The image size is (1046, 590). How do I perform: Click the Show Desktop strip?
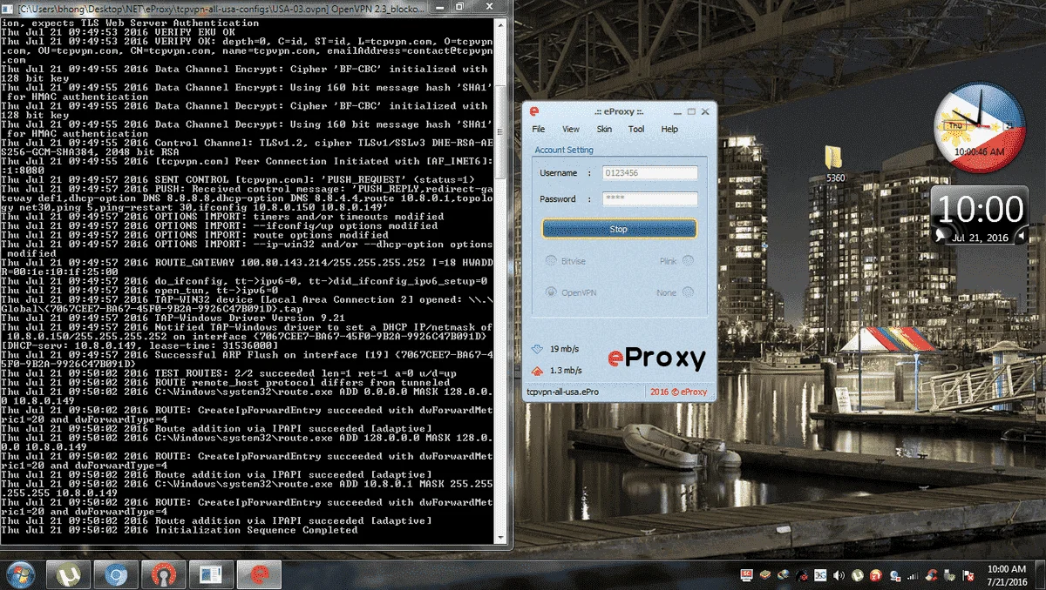pyautogui.click(x=1040, y=574)
